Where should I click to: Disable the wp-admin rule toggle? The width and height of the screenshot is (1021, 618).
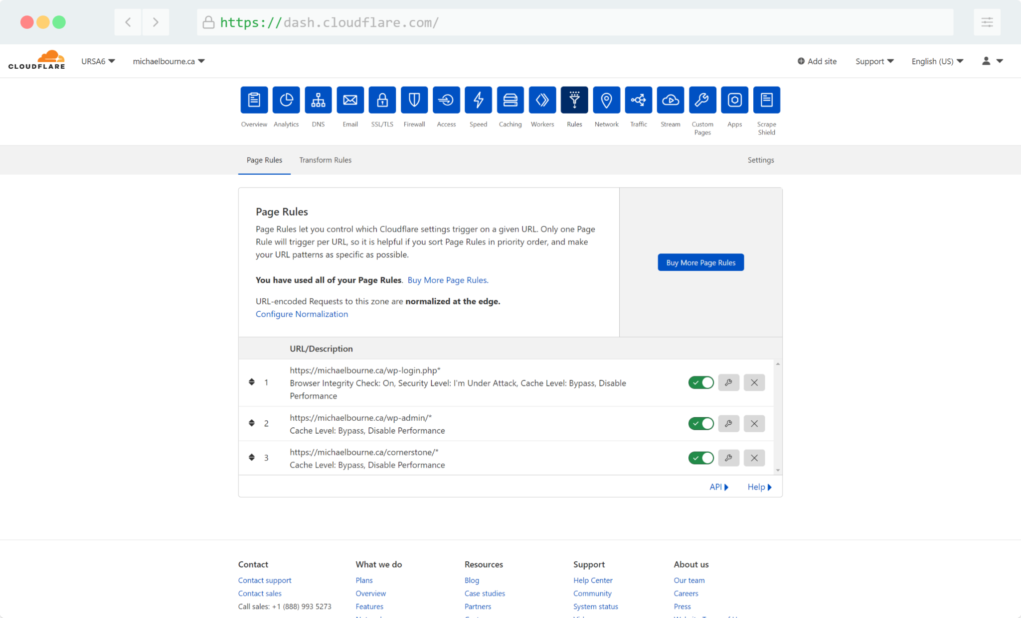pos(701,423)
